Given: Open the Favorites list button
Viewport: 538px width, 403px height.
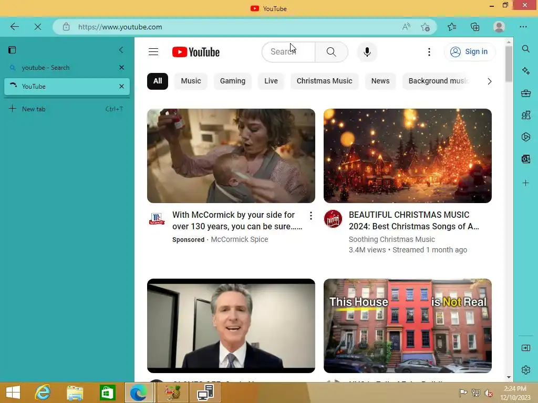Looking at the screenshot, I should 452,27.
